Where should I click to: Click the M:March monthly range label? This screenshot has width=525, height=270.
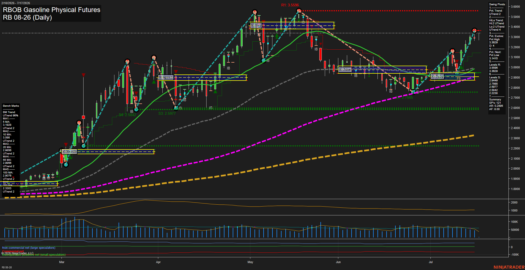tap(69, 151)
